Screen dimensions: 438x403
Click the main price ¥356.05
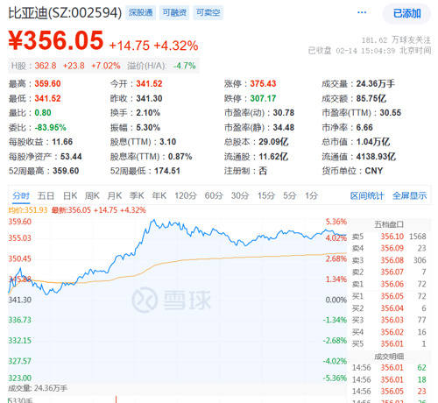click(56, 40)
